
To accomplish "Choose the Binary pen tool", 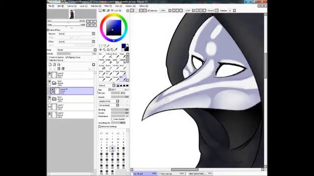I will point(109,67).
